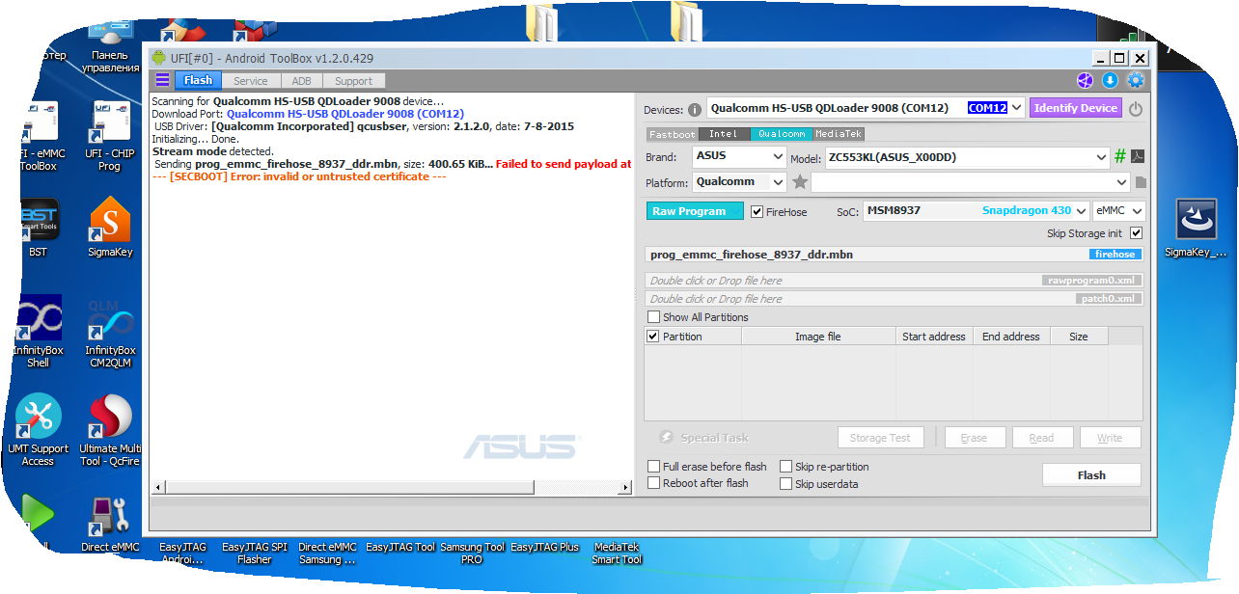Enable Reboot after flash checkbox
The width and height of the screenshot is (1239, 594).
[654, 483]
